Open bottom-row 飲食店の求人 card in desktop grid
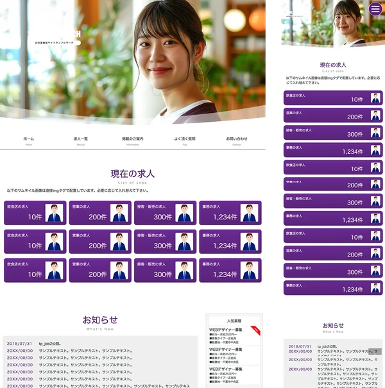 tap(35, 270)
